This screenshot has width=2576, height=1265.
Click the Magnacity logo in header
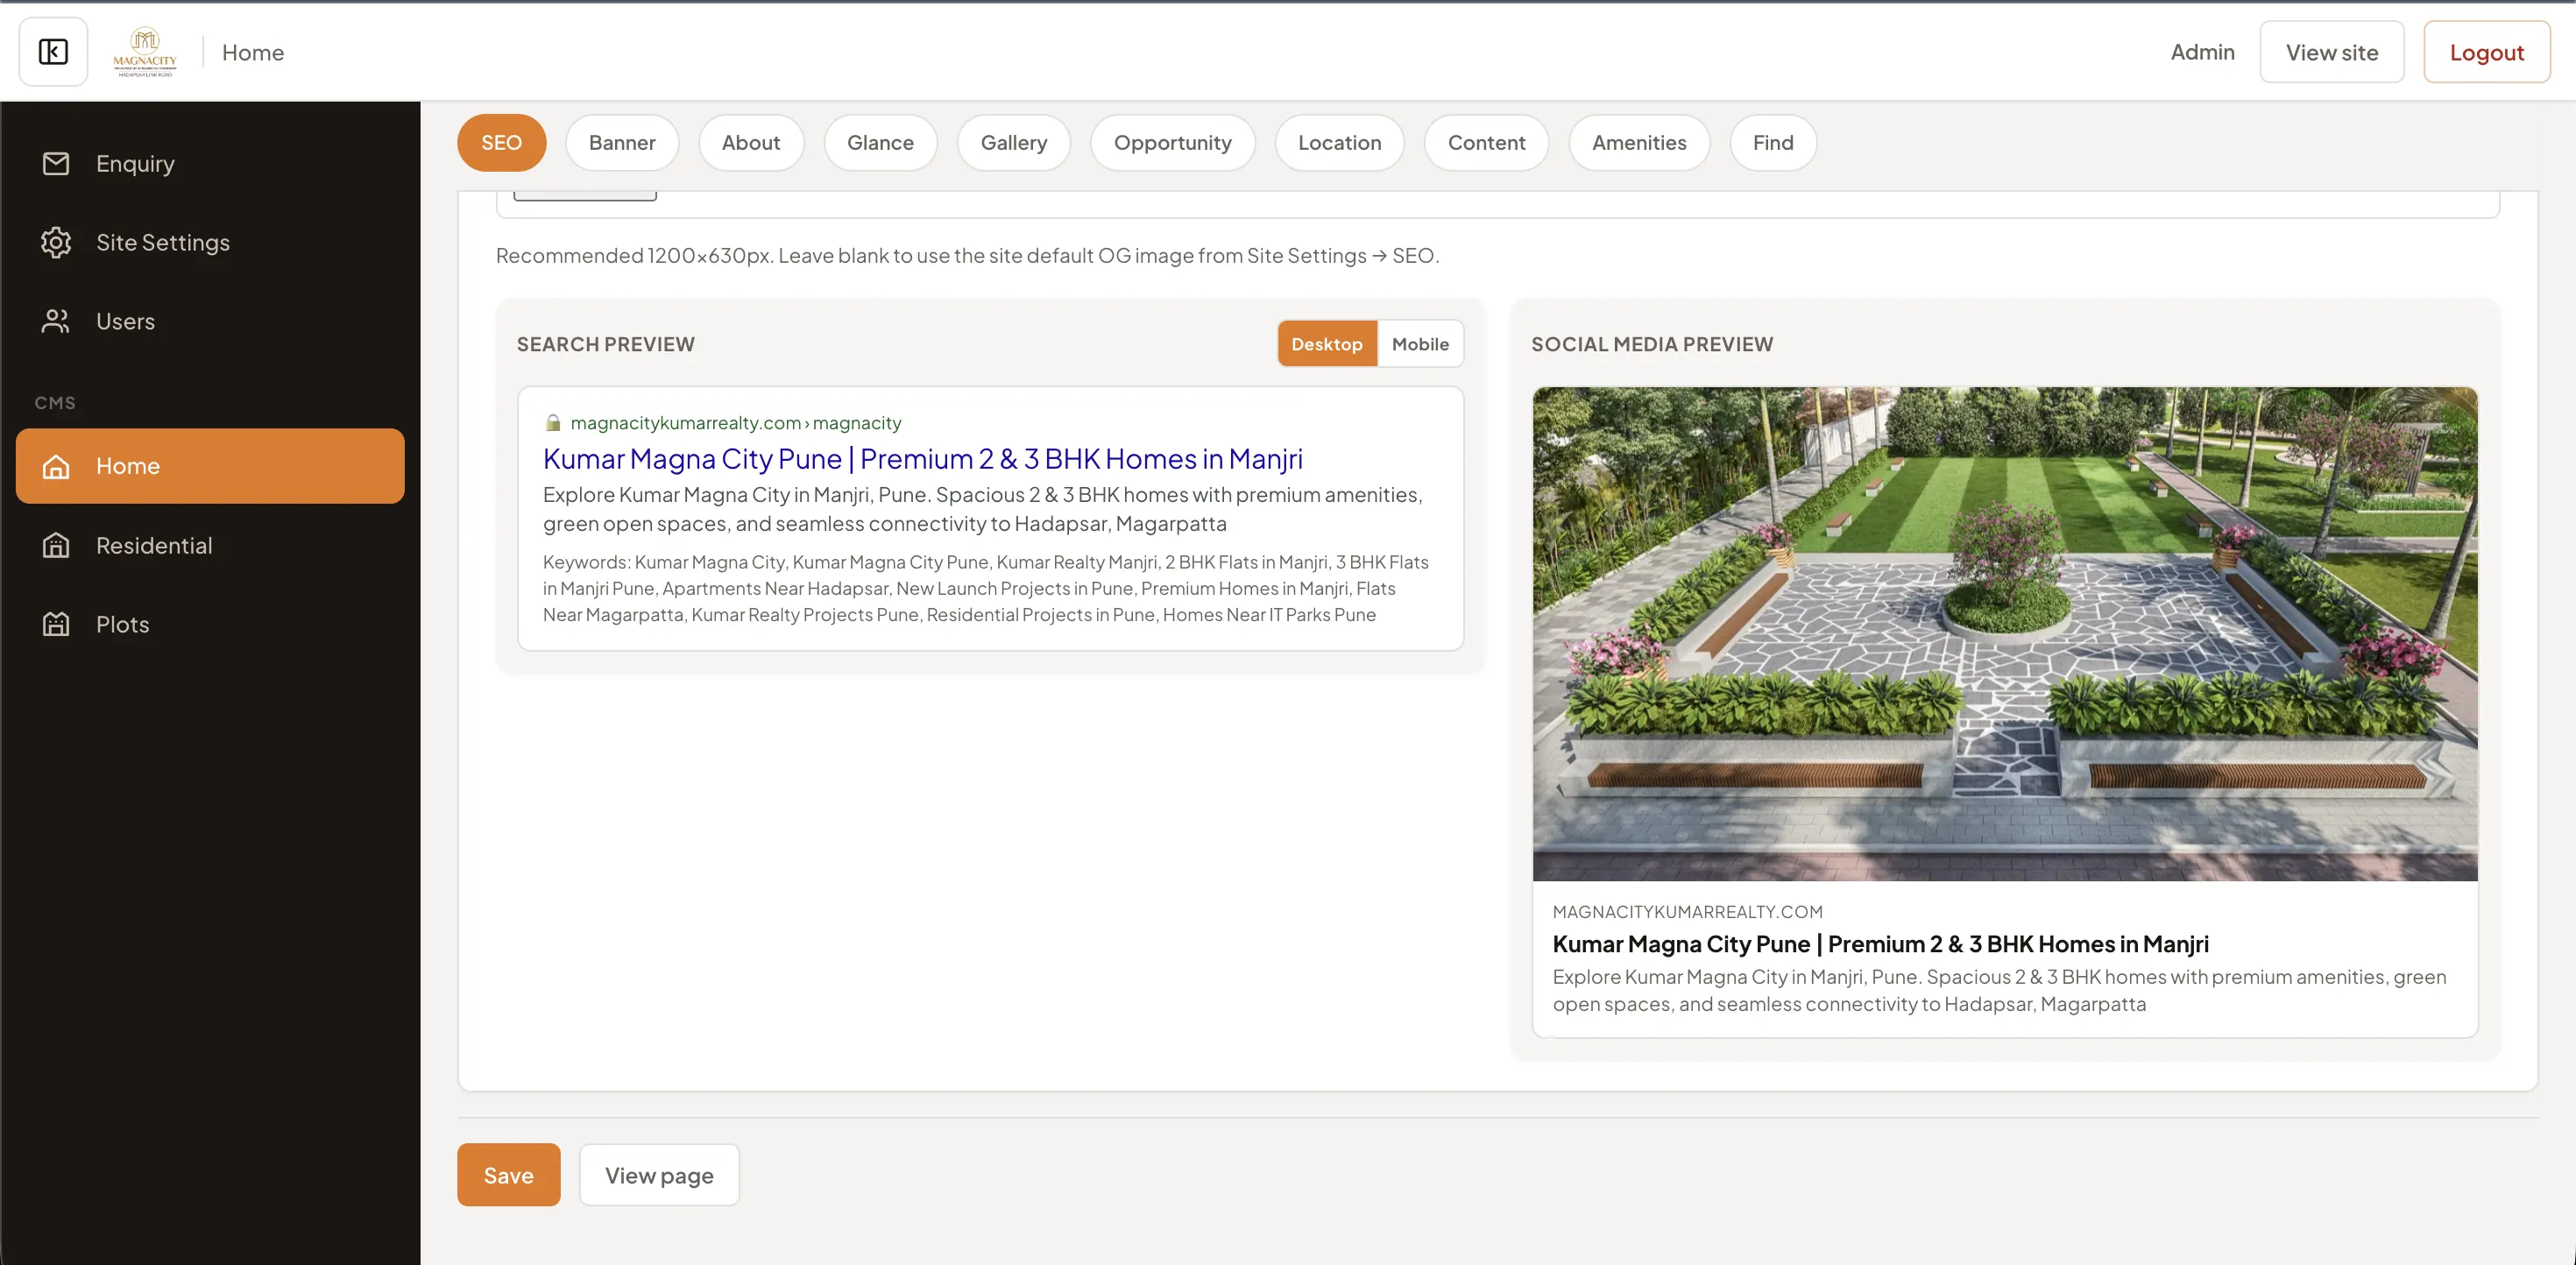coord(145,52)
